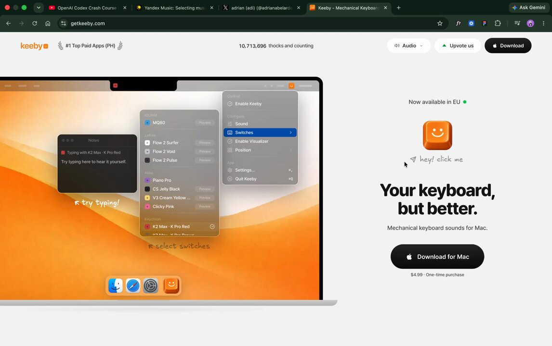Click the header Download button
The height and width of the screenshot is (346, 552).
click(508, 46)
